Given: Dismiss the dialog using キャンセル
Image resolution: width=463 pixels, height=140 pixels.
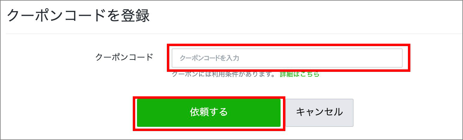Looking at the screenshot, I should (x=319, y=112).
